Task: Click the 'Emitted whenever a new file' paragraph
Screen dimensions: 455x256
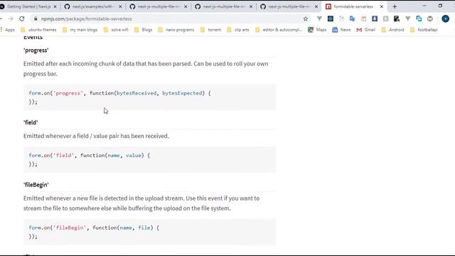Action: click(x=141, y=203)
